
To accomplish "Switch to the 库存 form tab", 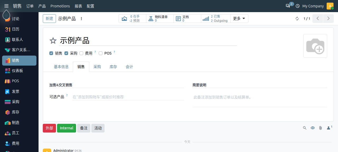I will click(113, 67).
